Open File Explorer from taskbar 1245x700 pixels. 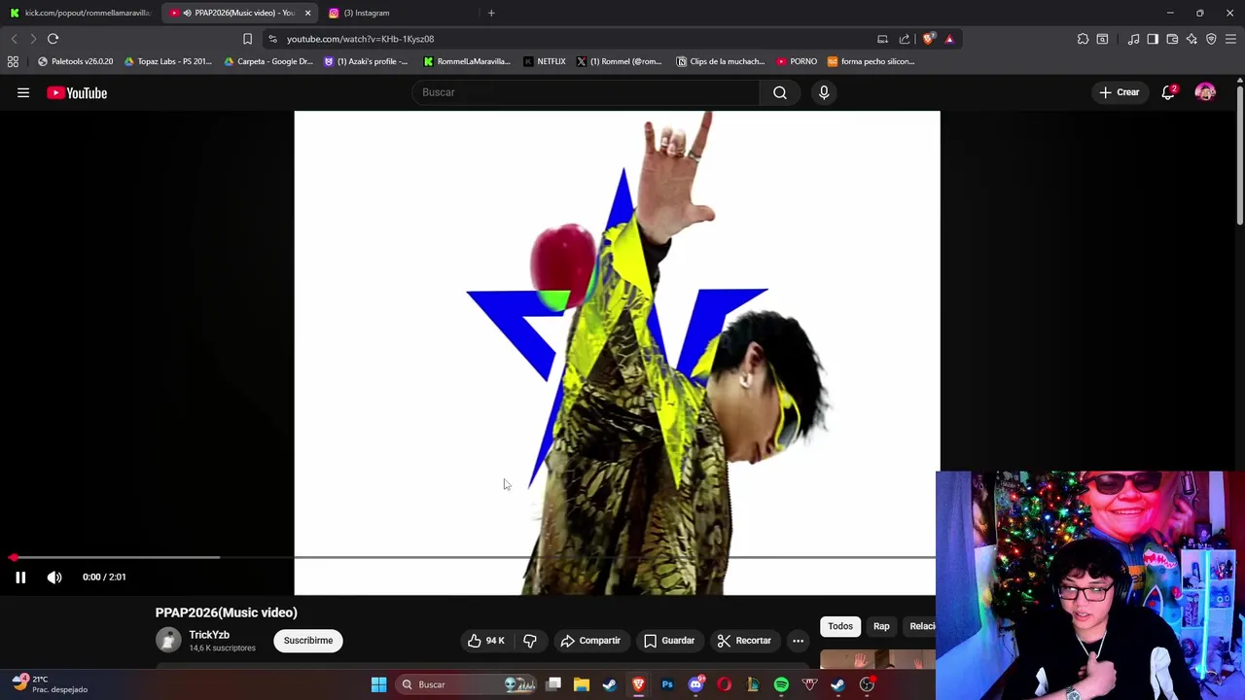pos(582,684)
